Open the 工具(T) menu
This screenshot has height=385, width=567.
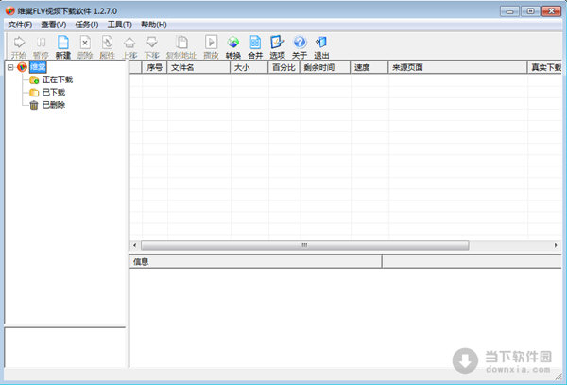pyautogui.click(x=120, y=25)
